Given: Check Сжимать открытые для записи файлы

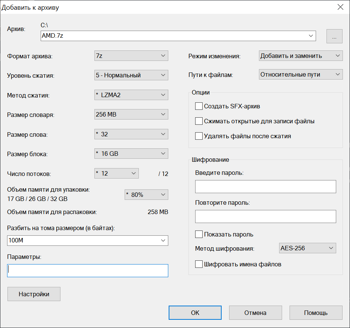Looking at the screenshot, I should (199, 121).
